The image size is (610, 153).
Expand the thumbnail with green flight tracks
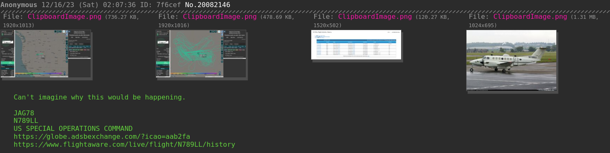pos(201,54)
